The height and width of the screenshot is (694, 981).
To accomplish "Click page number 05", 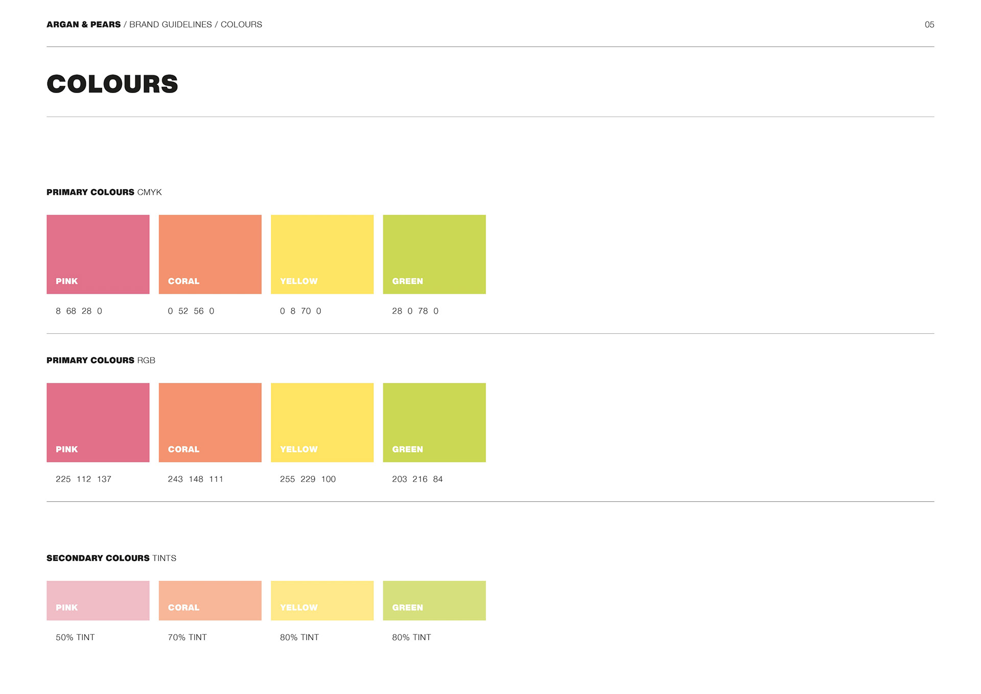I will 929,25.
